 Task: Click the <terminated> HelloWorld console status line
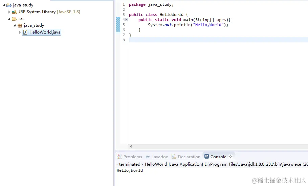pos(212,164)
